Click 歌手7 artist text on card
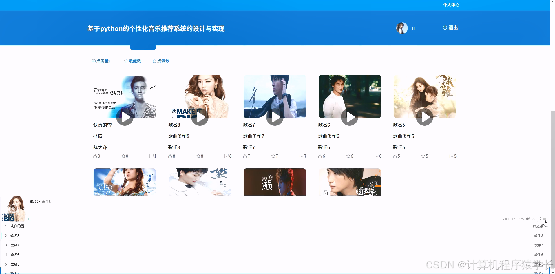This screenshot has height=274, width=555. pos(249,147)
